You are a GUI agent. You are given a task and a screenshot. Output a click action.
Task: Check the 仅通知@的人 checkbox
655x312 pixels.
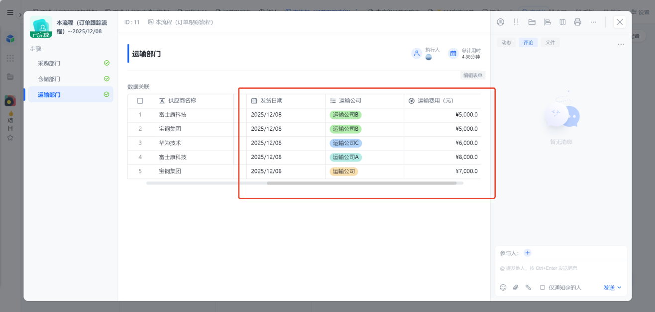pos(543,287)
